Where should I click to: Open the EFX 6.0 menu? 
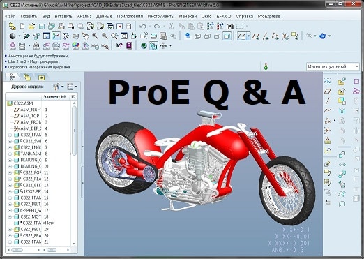[x=224, y=16]
